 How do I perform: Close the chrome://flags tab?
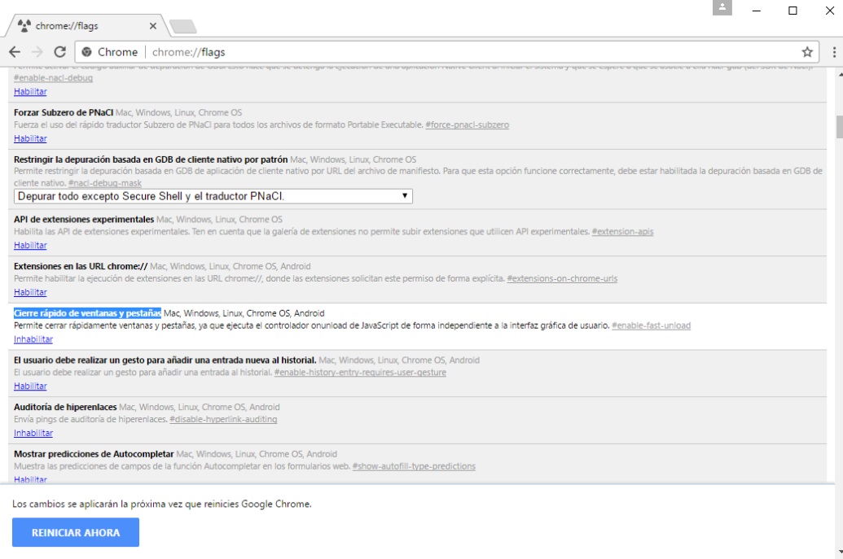pos(153,26)
